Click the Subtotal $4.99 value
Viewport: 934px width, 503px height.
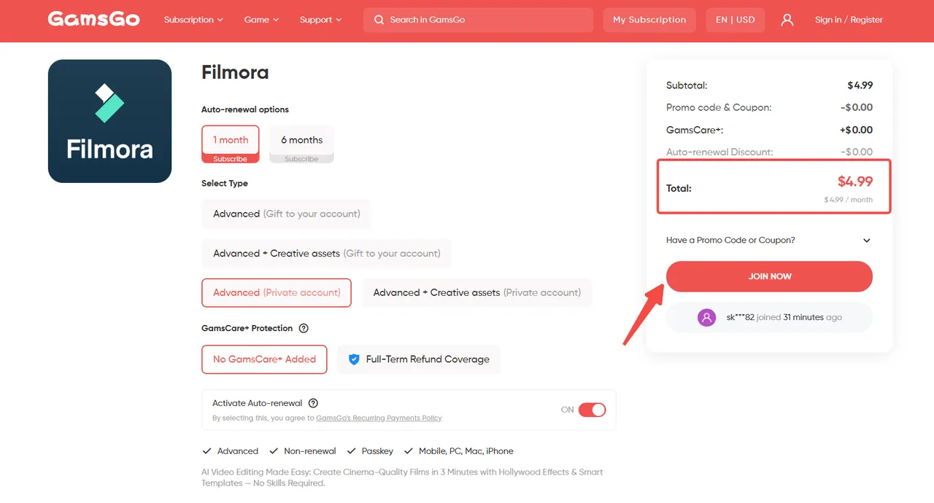[x=860, y=85]
